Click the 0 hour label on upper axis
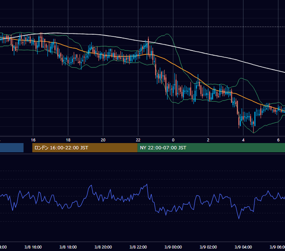Image resolution: width=285 pixels, height=251 pixels. pos(173,140)
